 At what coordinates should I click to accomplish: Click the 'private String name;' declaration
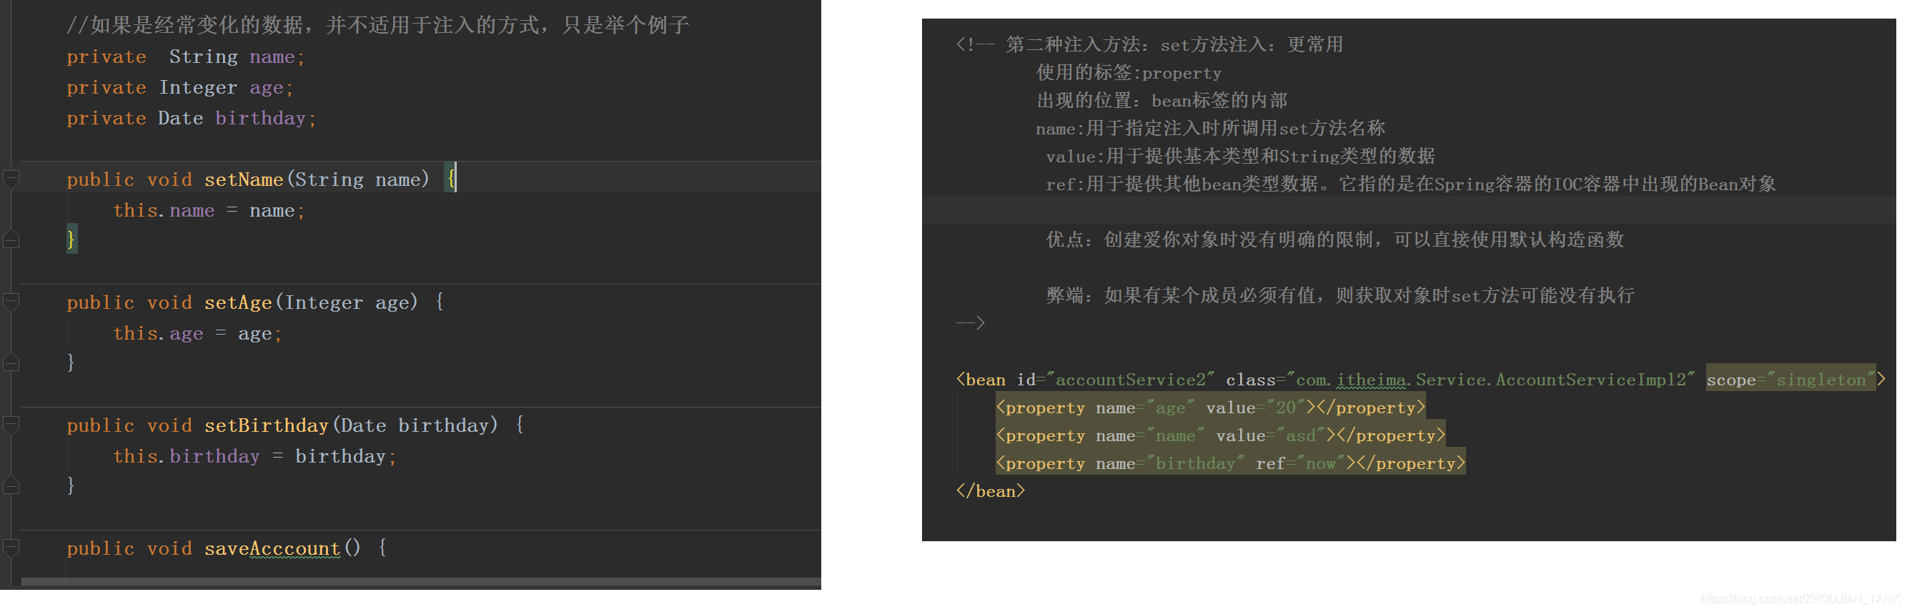click(x=186, y=57)
